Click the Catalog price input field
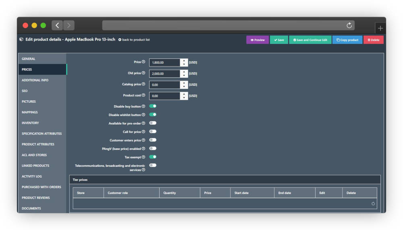403x230 pixels. click(165, 85)
